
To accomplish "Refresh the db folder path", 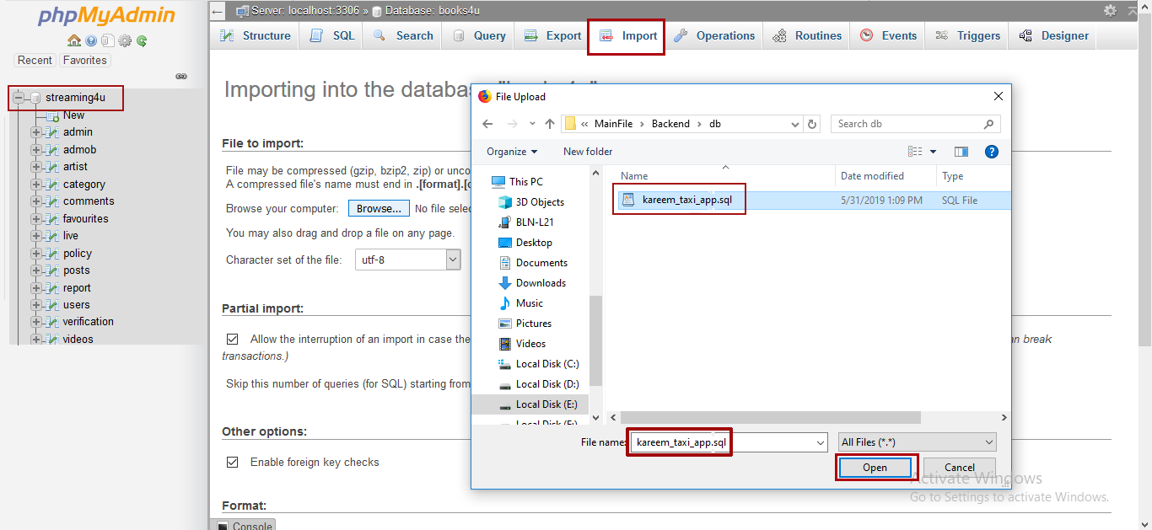I will tap(812, 124).
